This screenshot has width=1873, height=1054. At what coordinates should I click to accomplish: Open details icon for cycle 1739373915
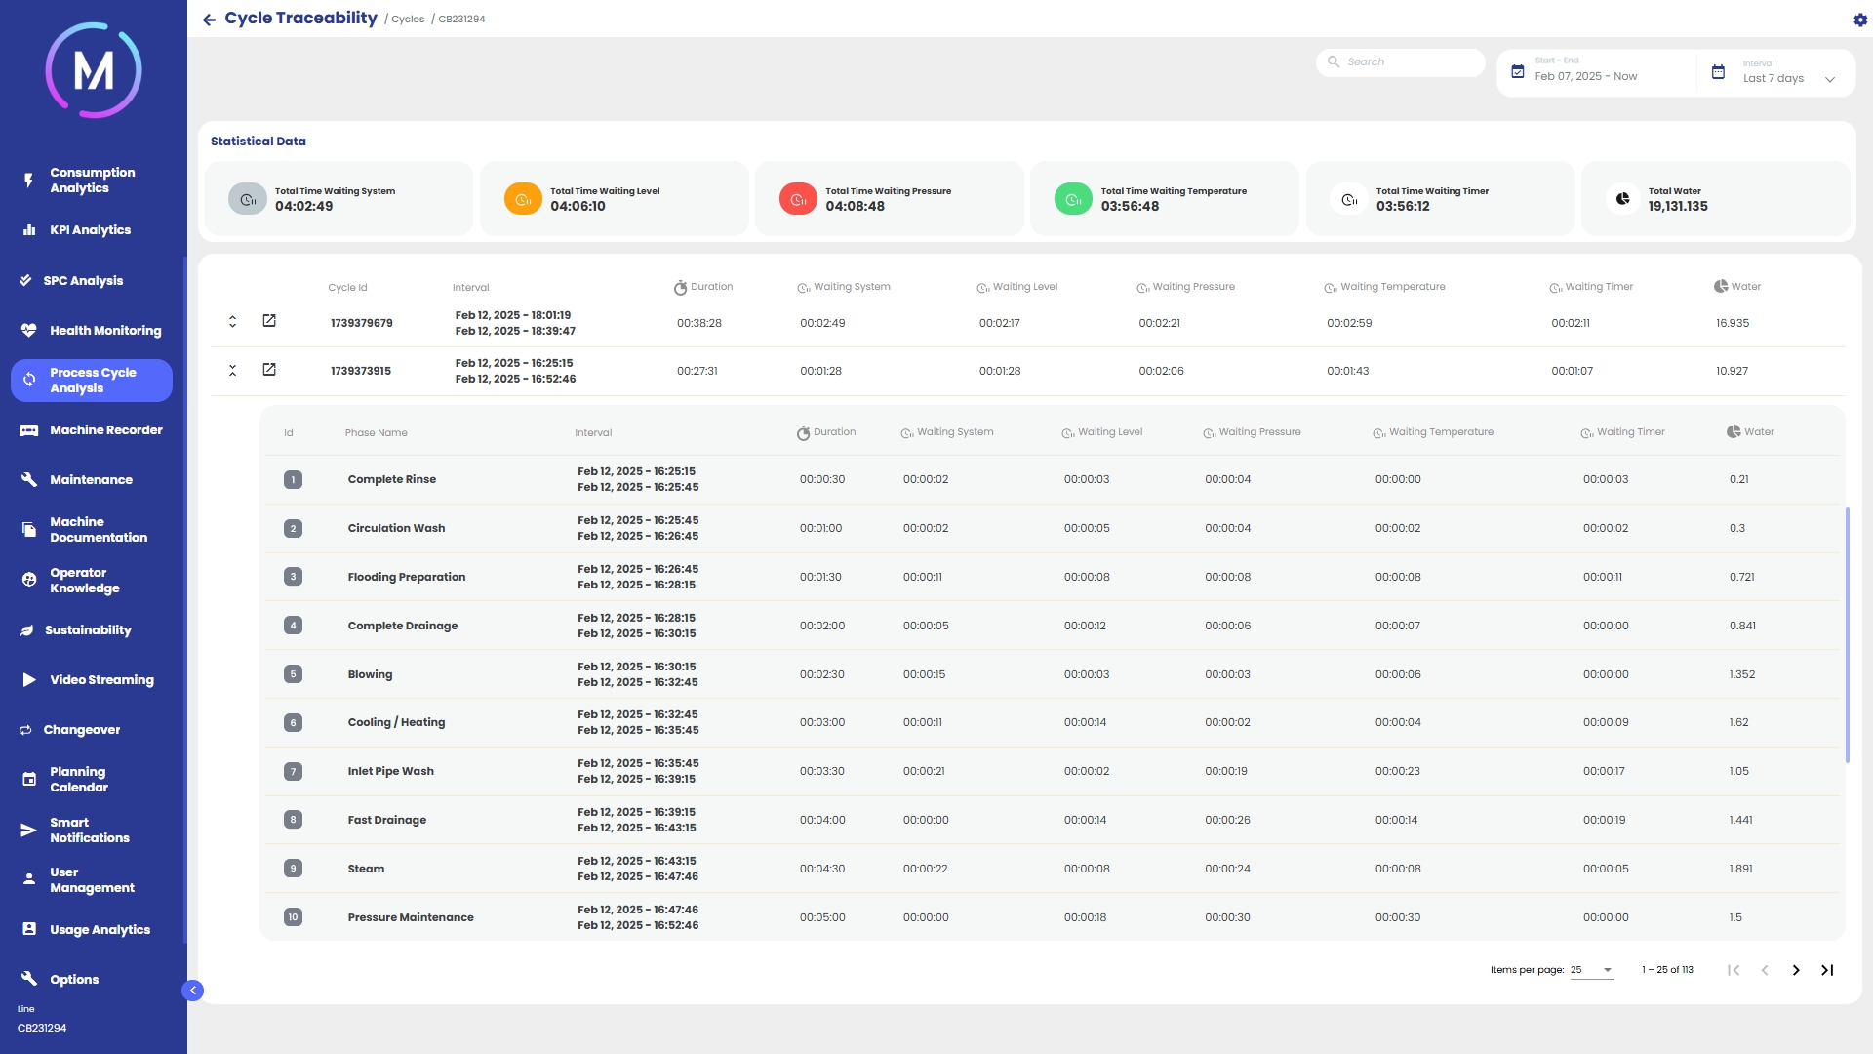click(269, 370)
